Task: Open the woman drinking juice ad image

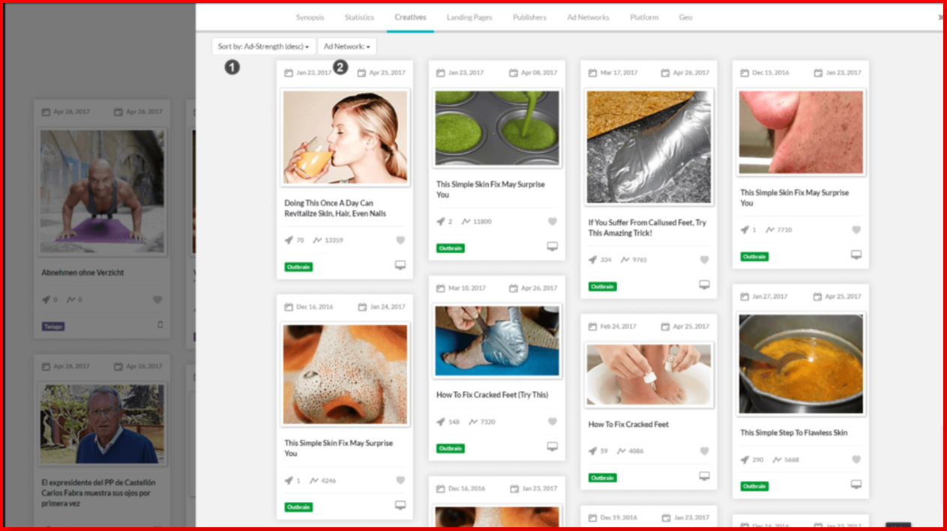Action: pos(345,137)
